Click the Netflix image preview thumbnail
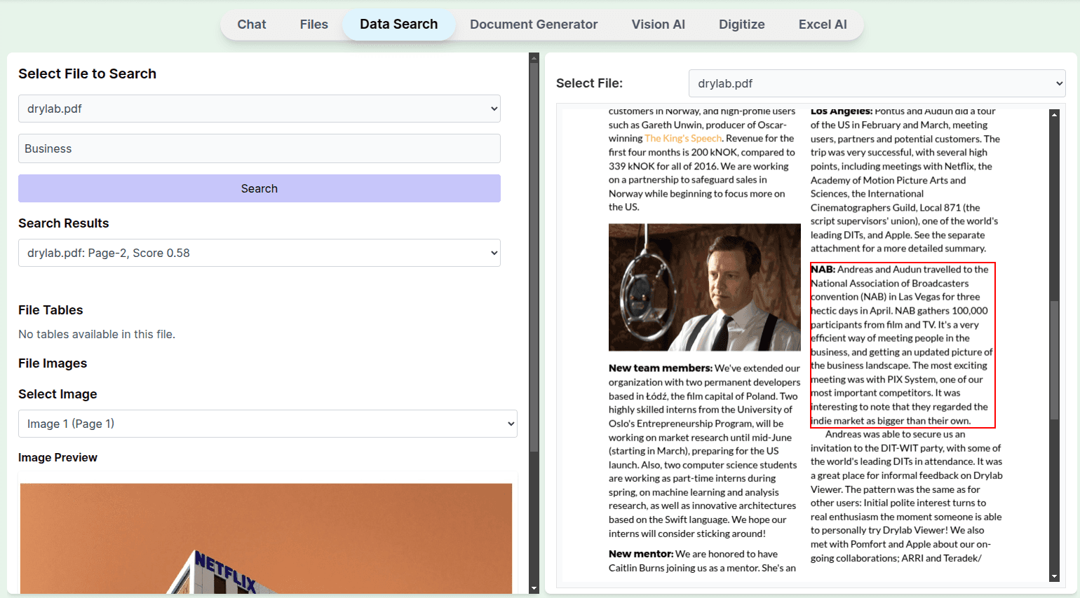Image resolution: width=1080 pixels, height=598 pixels. tap(266, 538)
